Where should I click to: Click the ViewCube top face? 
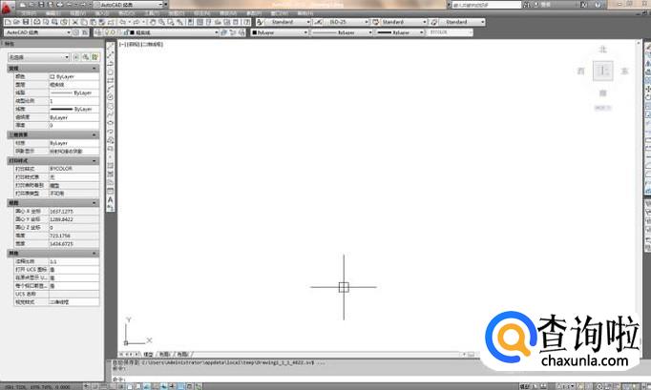pos(603,71)
